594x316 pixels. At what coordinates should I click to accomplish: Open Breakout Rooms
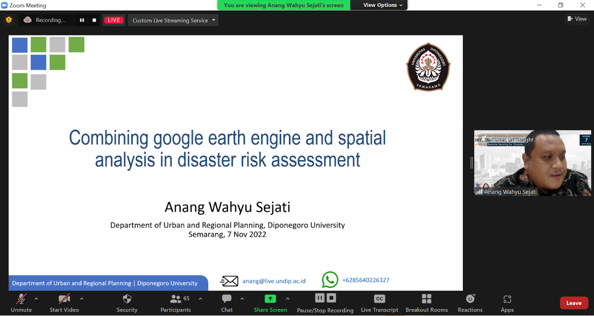click(x=427, y=303)
